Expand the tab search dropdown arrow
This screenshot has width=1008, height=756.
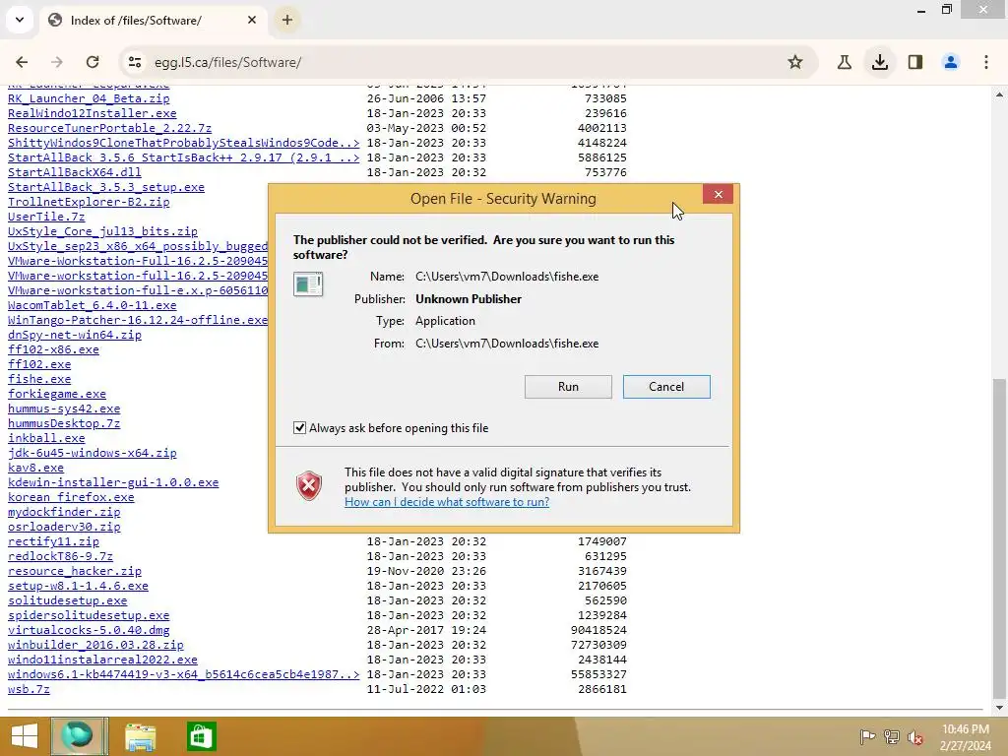click(20, 20)
